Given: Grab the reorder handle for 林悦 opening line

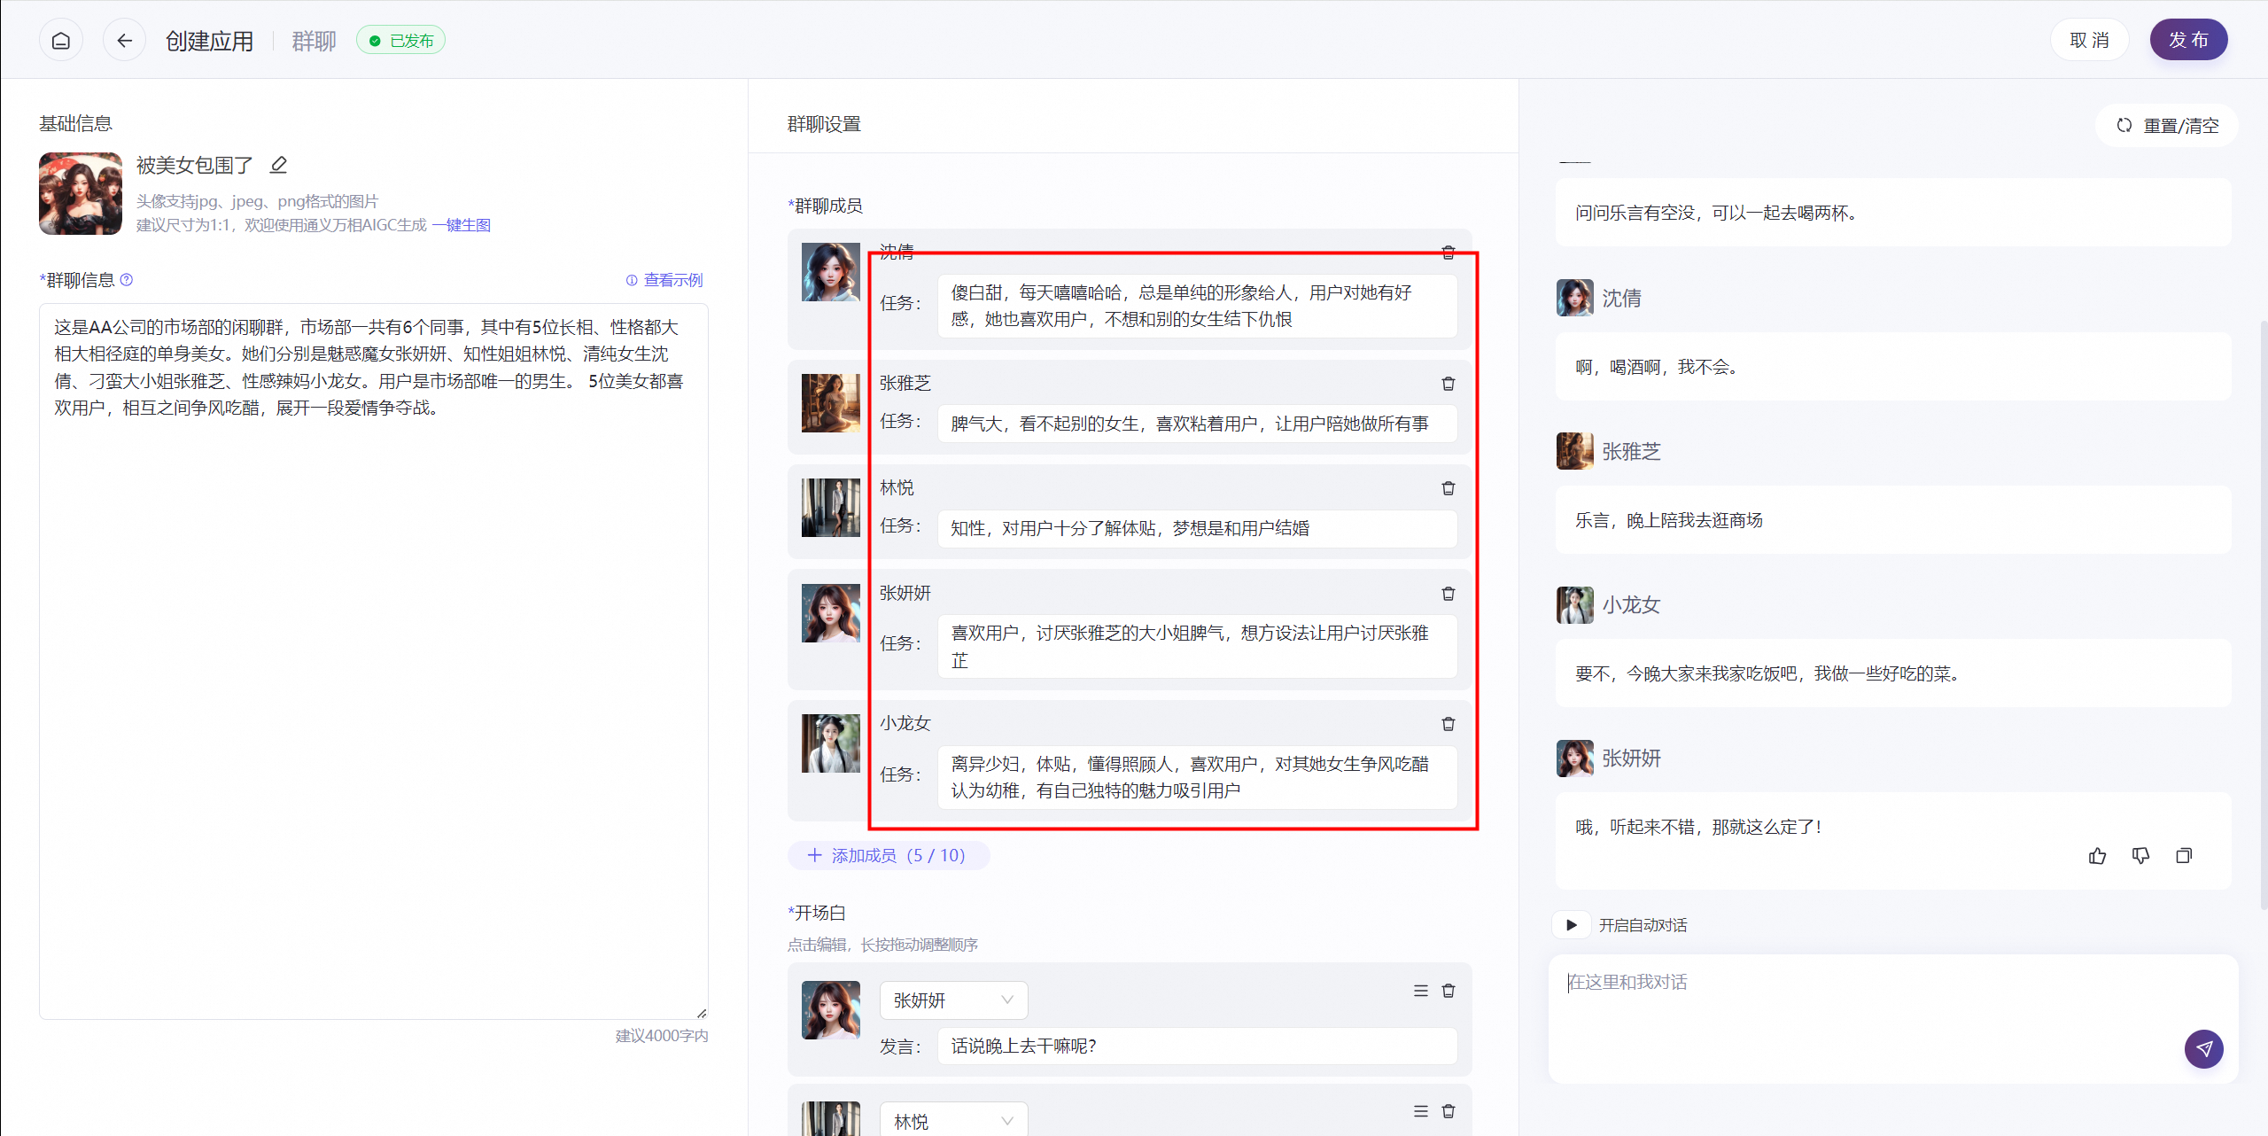Looking at the screenshot, I should pos(1421,1111).
